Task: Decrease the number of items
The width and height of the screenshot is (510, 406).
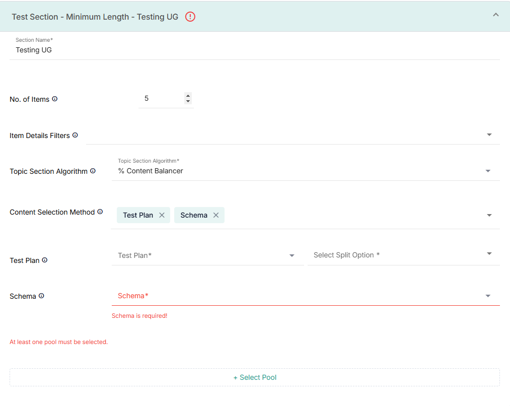Action: pyautogui.click(x=188, y=101)
